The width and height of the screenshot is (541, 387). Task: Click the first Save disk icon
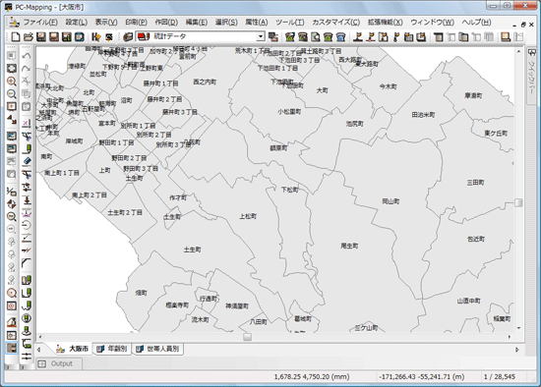41,37
